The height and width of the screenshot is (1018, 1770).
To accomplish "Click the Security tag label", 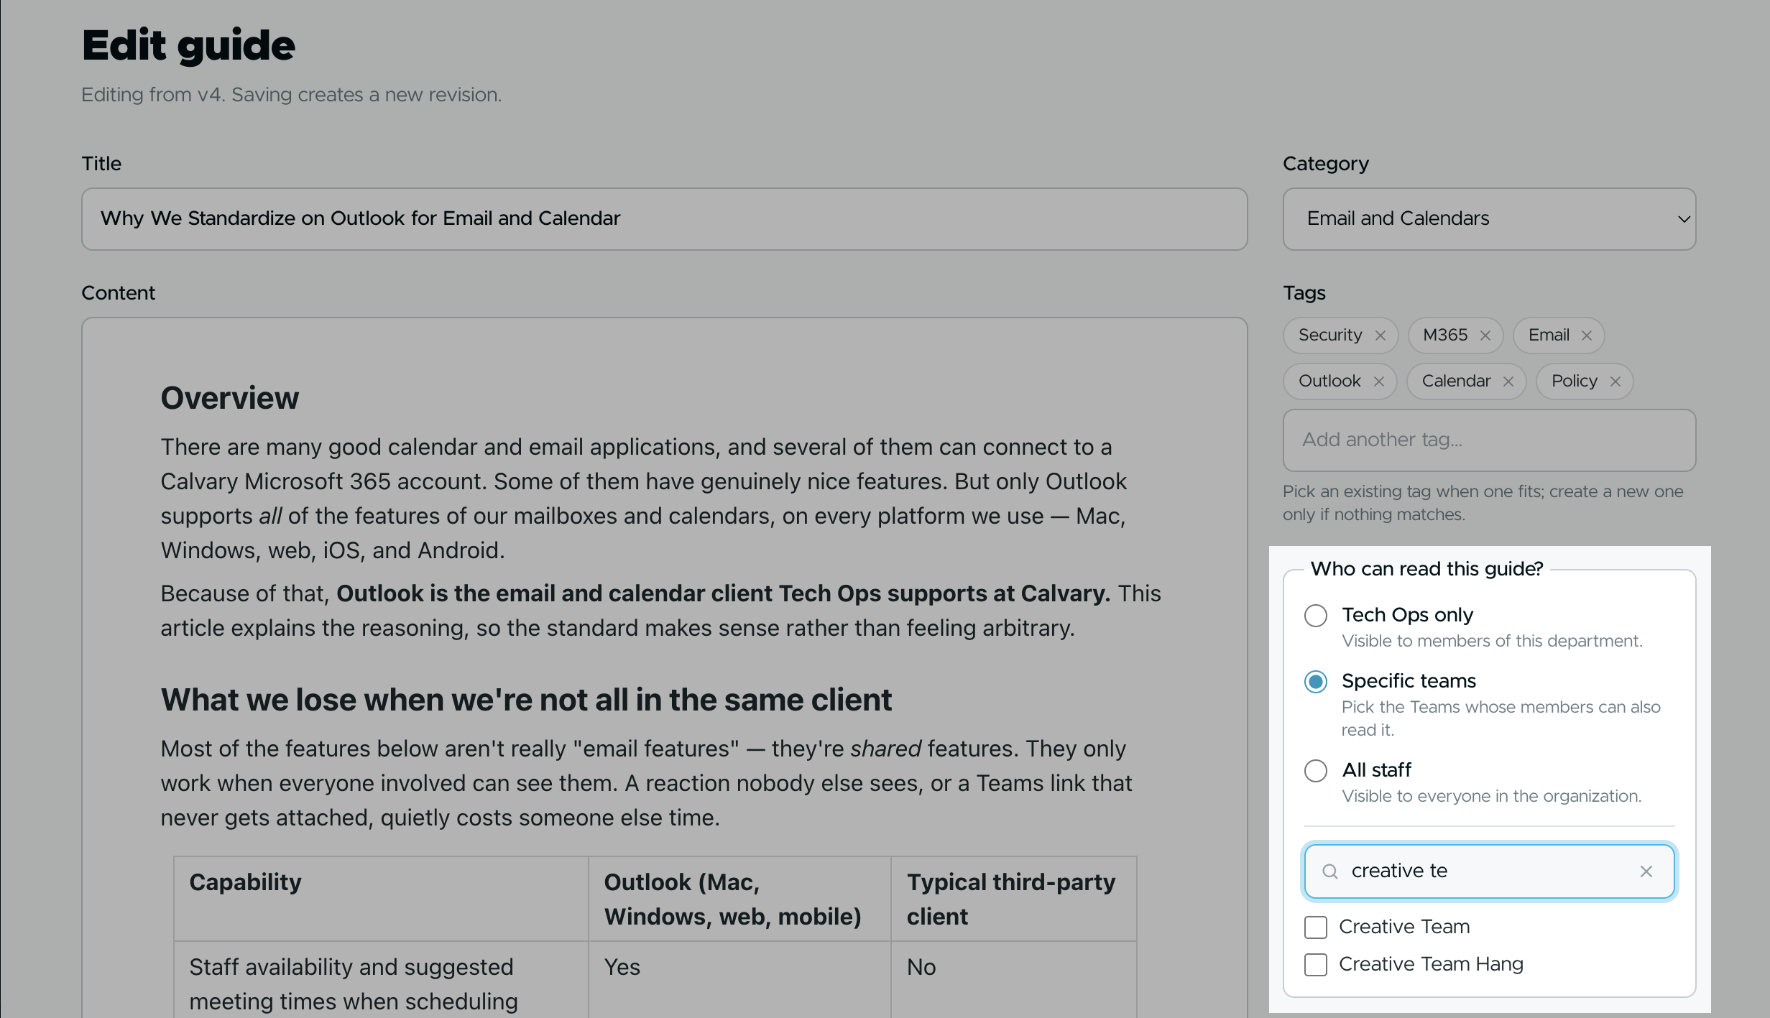I will click(x=1330, y=335).
